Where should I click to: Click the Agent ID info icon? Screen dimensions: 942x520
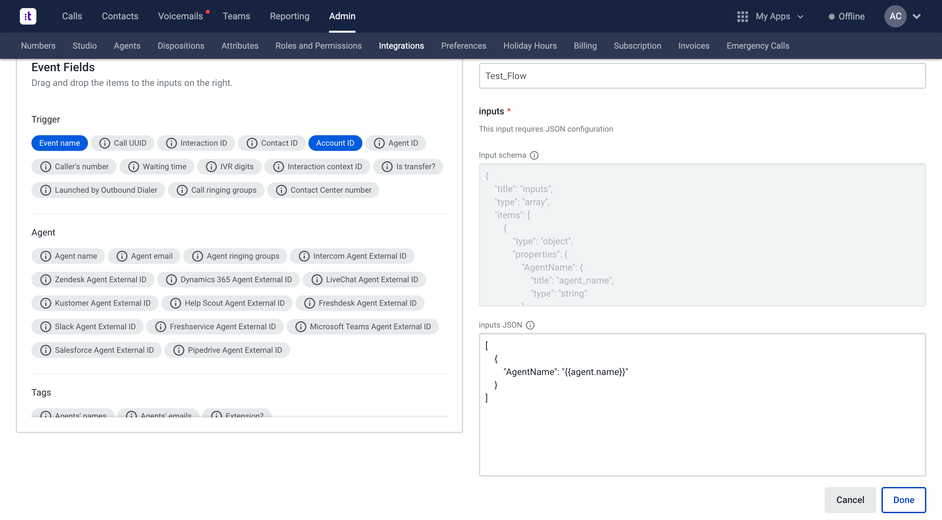click(379, 143)
